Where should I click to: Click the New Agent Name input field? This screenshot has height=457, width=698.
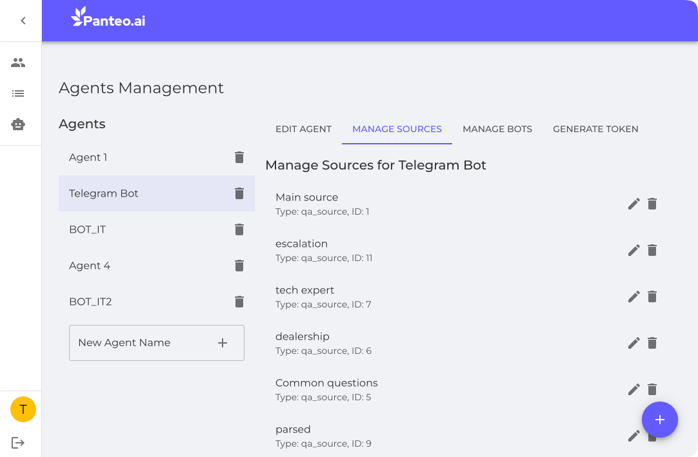pyautogui.click(x=142, y=343)
